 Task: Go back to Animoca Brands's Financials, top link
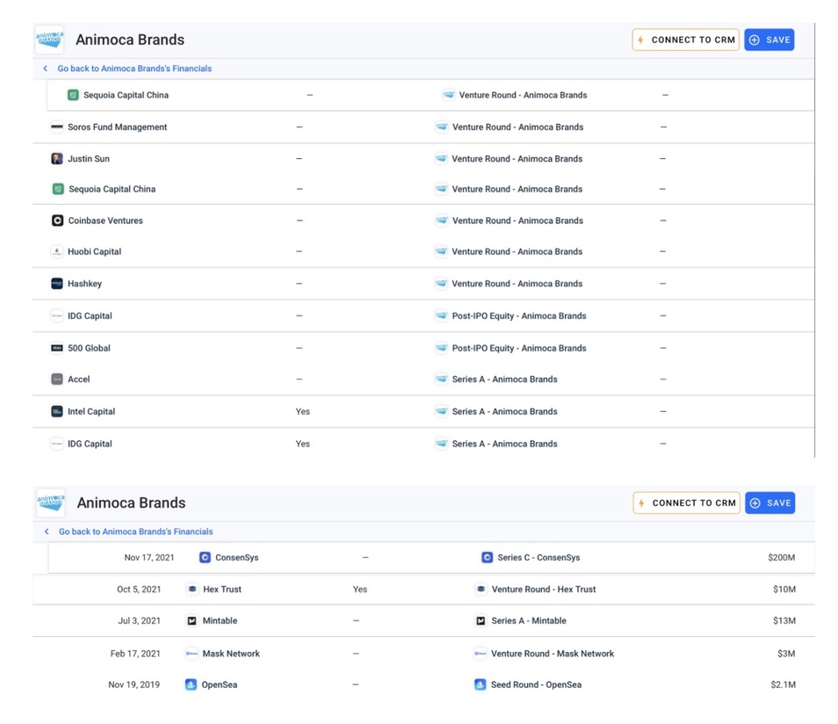click(x=134, y=69)
